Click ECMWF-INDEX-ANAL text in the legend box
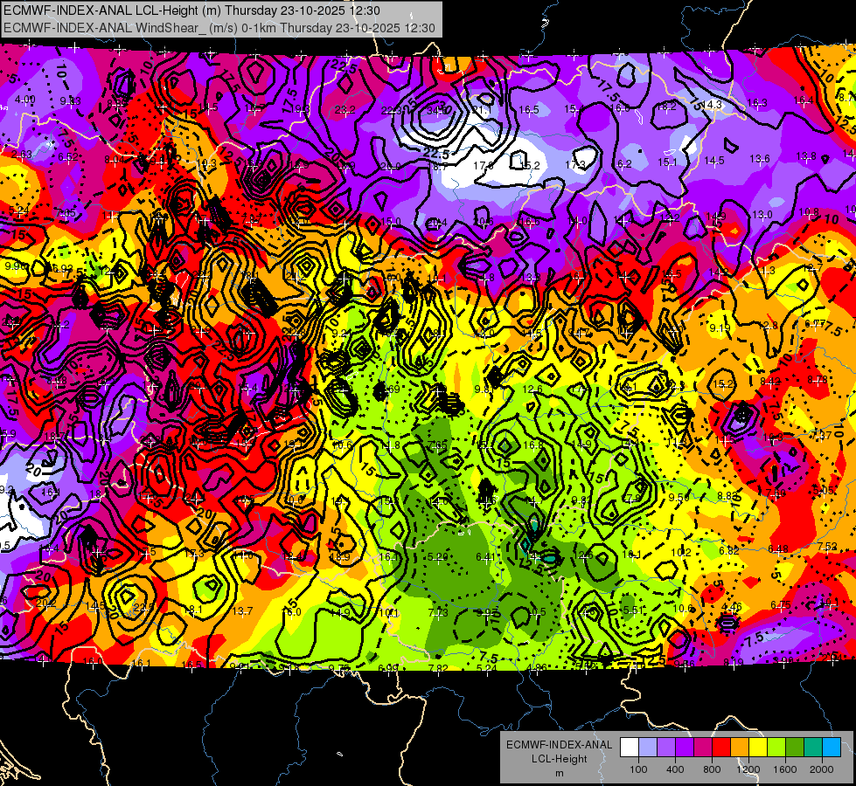 click(559, 745)
